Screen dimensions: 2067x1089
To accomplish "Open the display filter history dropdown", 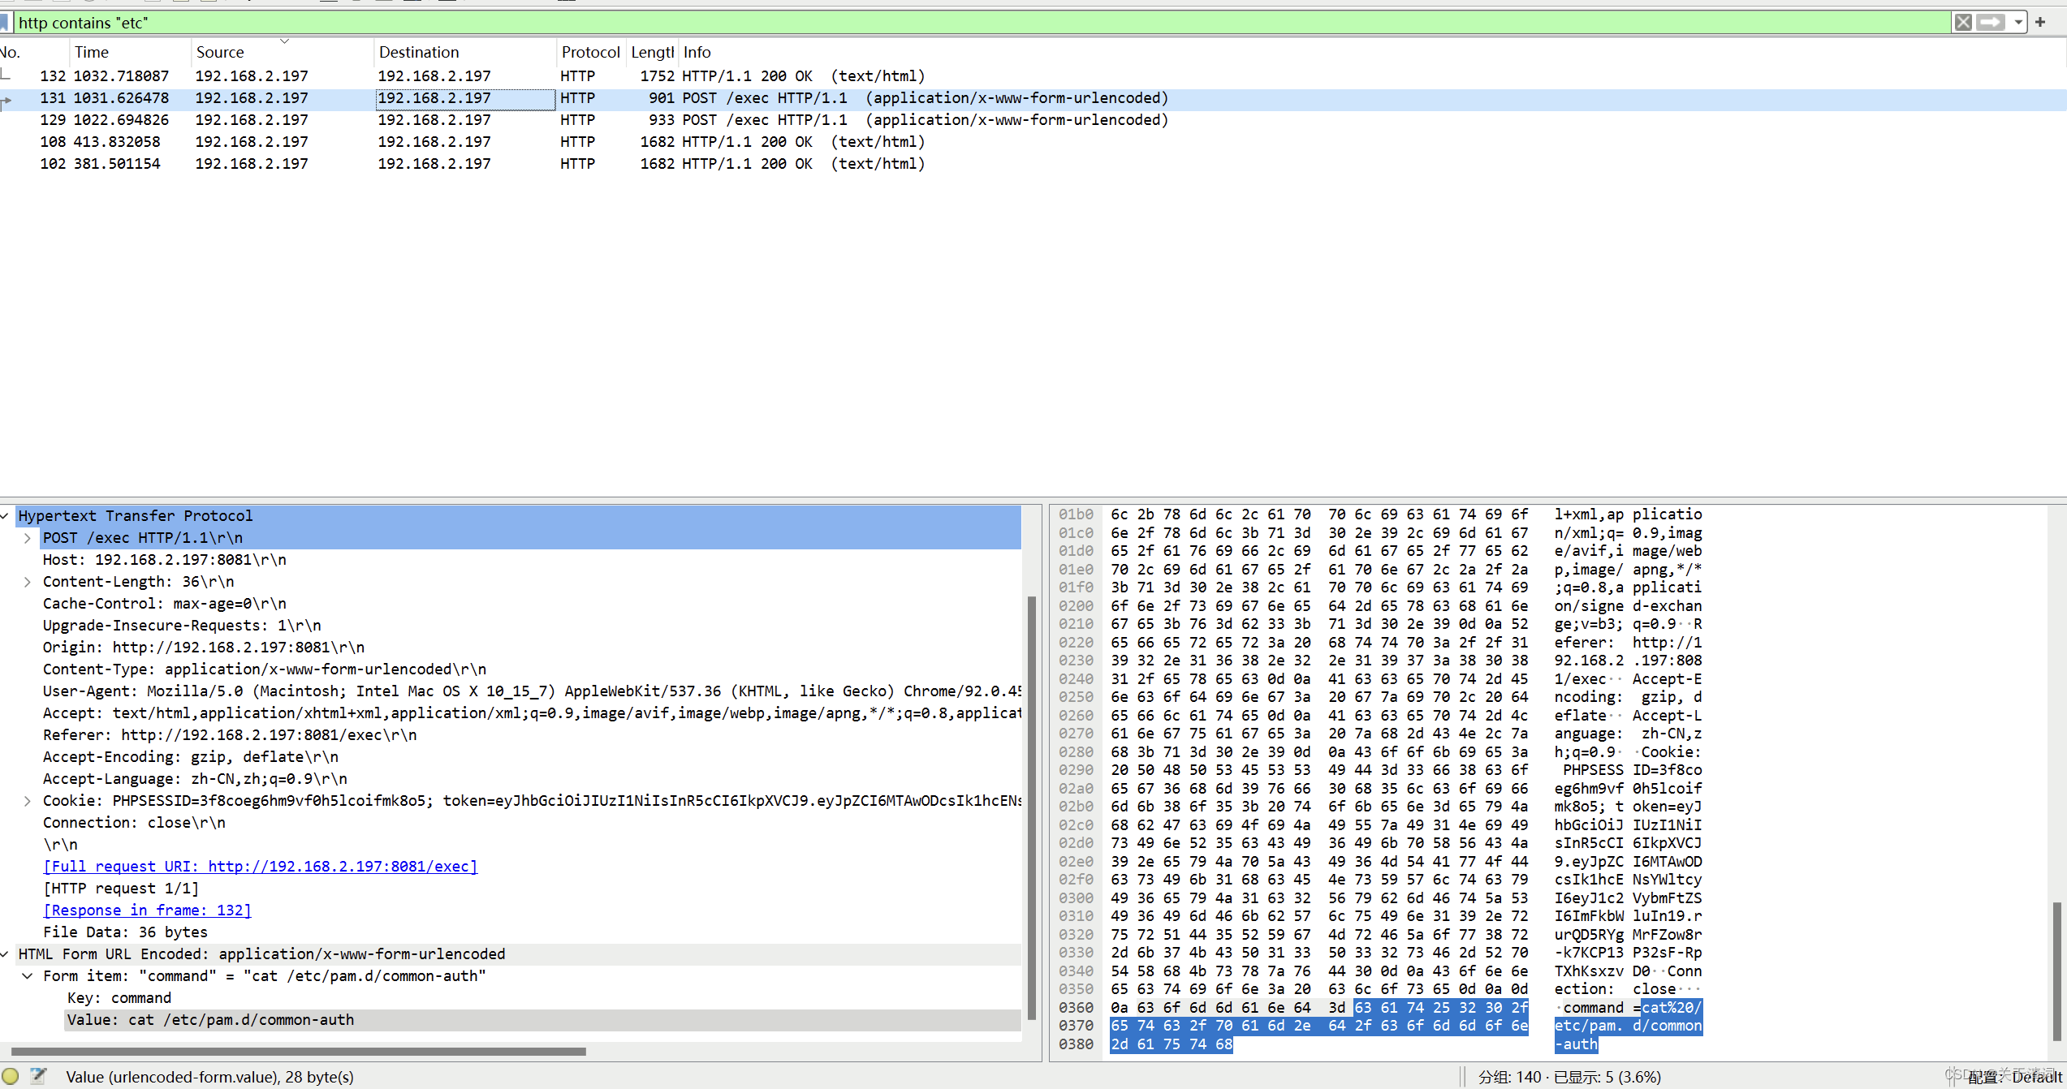I will (x=2018, y=23).
